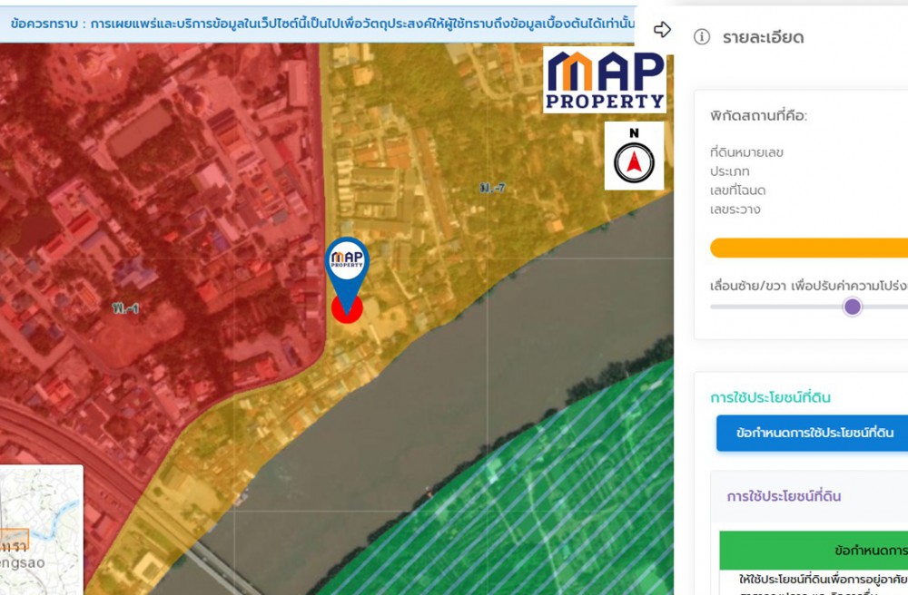Collapse the details panel with the arrow icon
908x595 pixels.
[x=662, y=30]
